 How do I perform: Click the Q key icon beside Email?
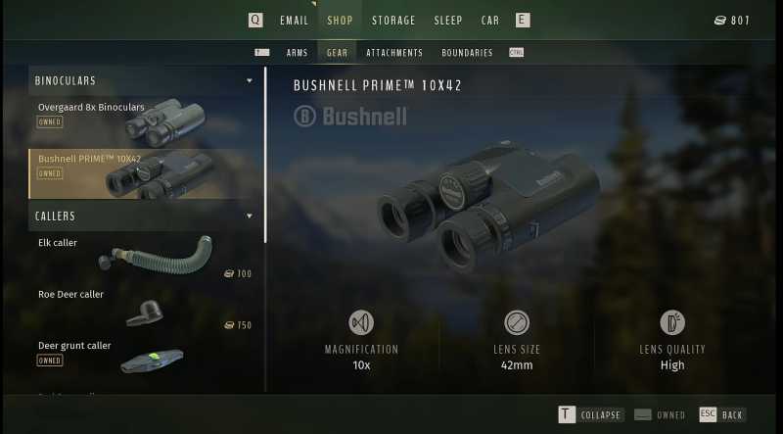(x=255, y=20)
